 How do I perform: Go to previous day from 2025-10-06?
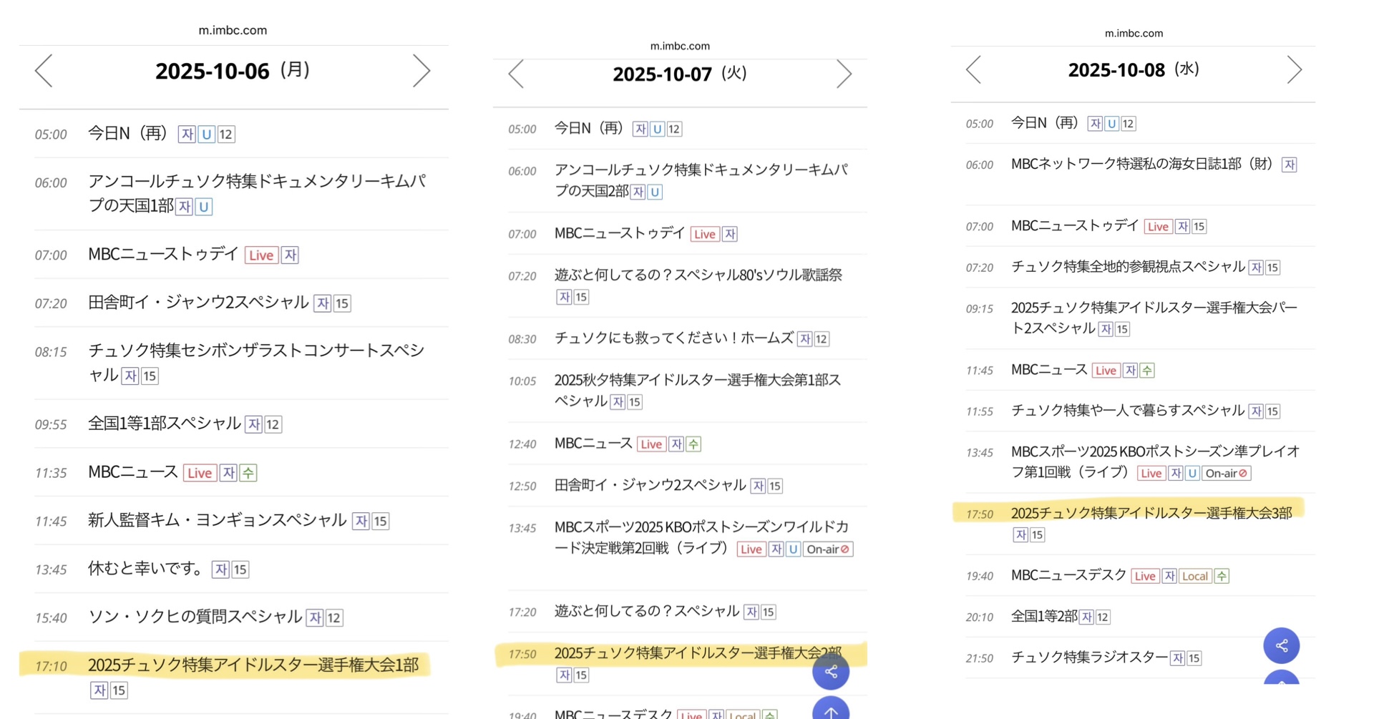[44, 71]
